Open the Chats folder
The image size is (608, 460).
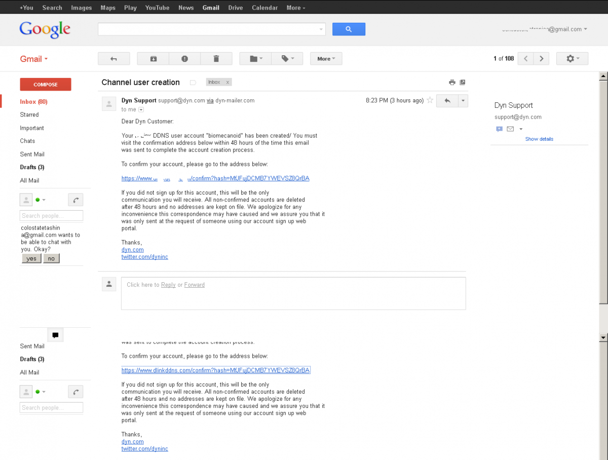pyautogui.click(x=27, y=141)
